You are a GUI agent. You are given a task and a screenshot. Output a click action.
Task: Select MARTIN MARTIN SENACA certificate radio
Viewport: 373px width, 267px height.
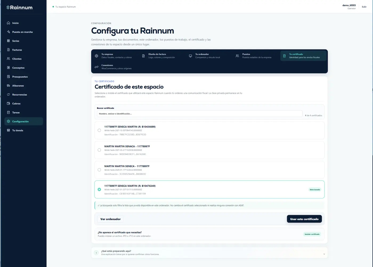tap(99, 150)
